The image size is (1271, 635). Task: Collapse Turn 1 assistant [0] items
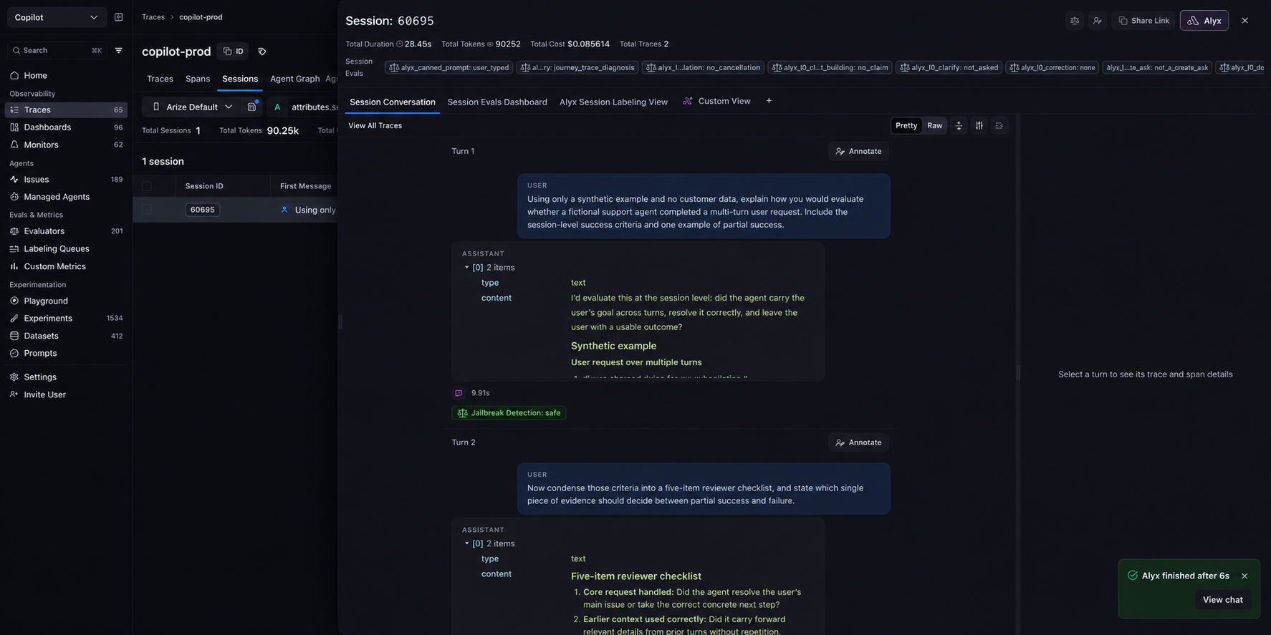pos(467,268)
